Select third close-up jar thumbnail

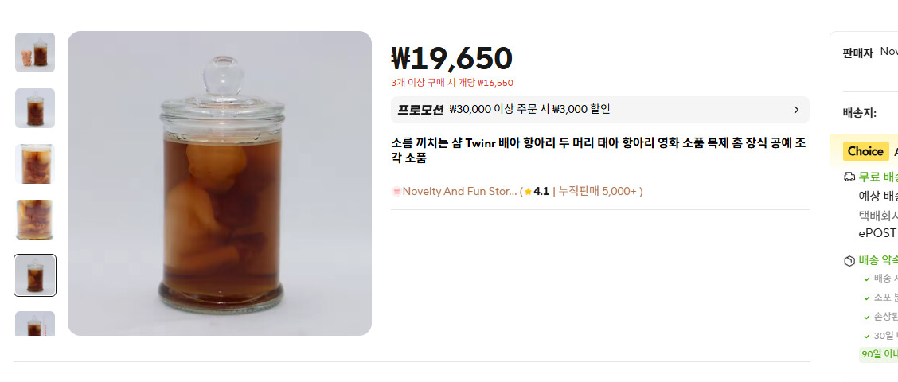click(35, 164)
